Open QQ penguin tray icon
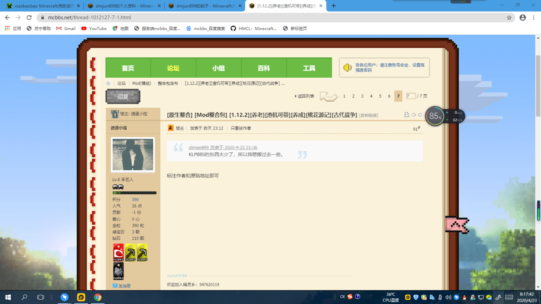Screen dimensions: 541x304 464,297
